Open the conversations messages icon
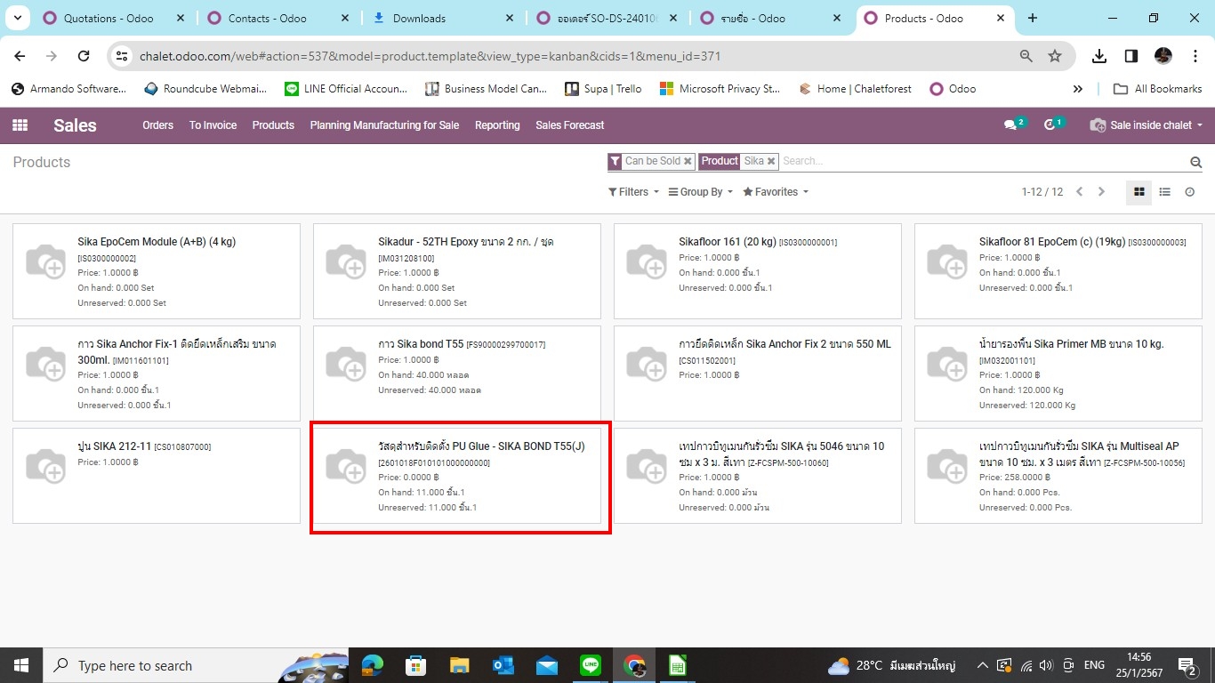 1010,125
